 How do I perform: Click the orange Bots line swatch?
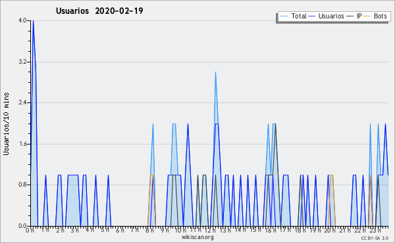pos(367,16)
